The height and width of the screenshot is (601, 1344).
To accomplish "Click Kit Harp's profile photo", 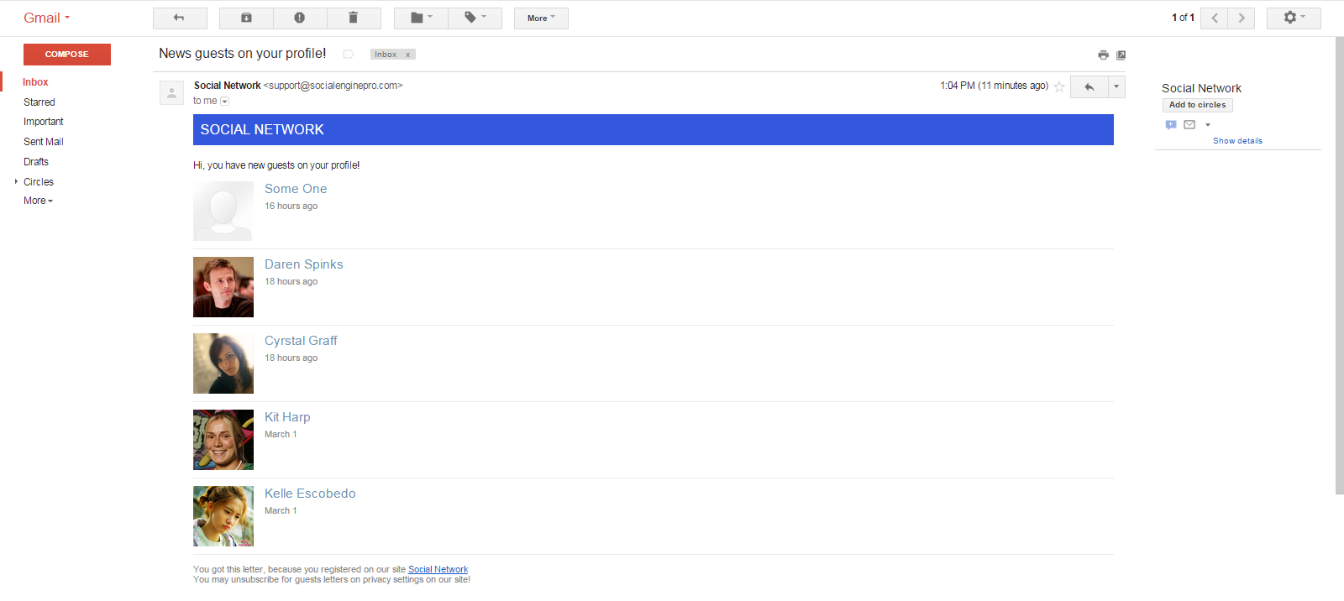I will tap(223, 440).
